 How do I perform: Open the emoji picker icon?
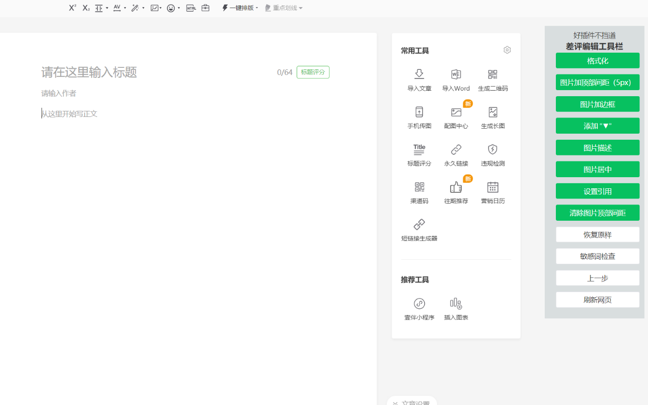click(x=171, y=8)
